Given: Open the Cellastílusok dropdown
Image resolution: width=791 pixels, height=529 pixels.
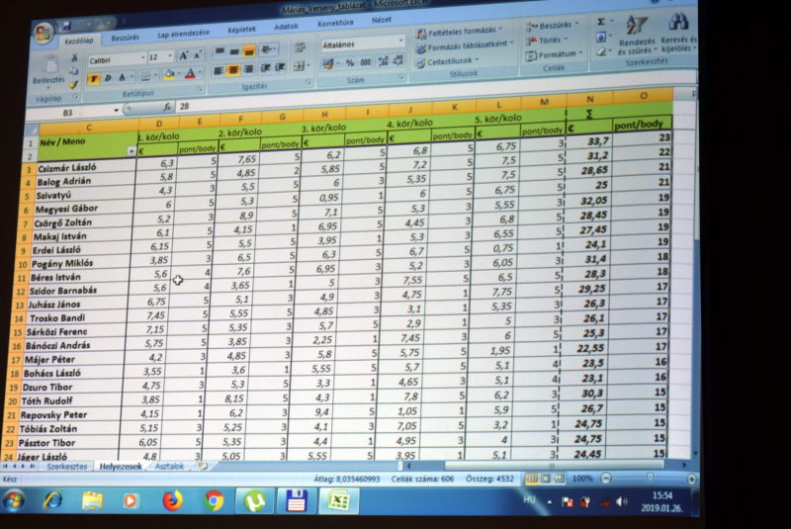Looking at the screenshot, I should [x=446, y=61].
